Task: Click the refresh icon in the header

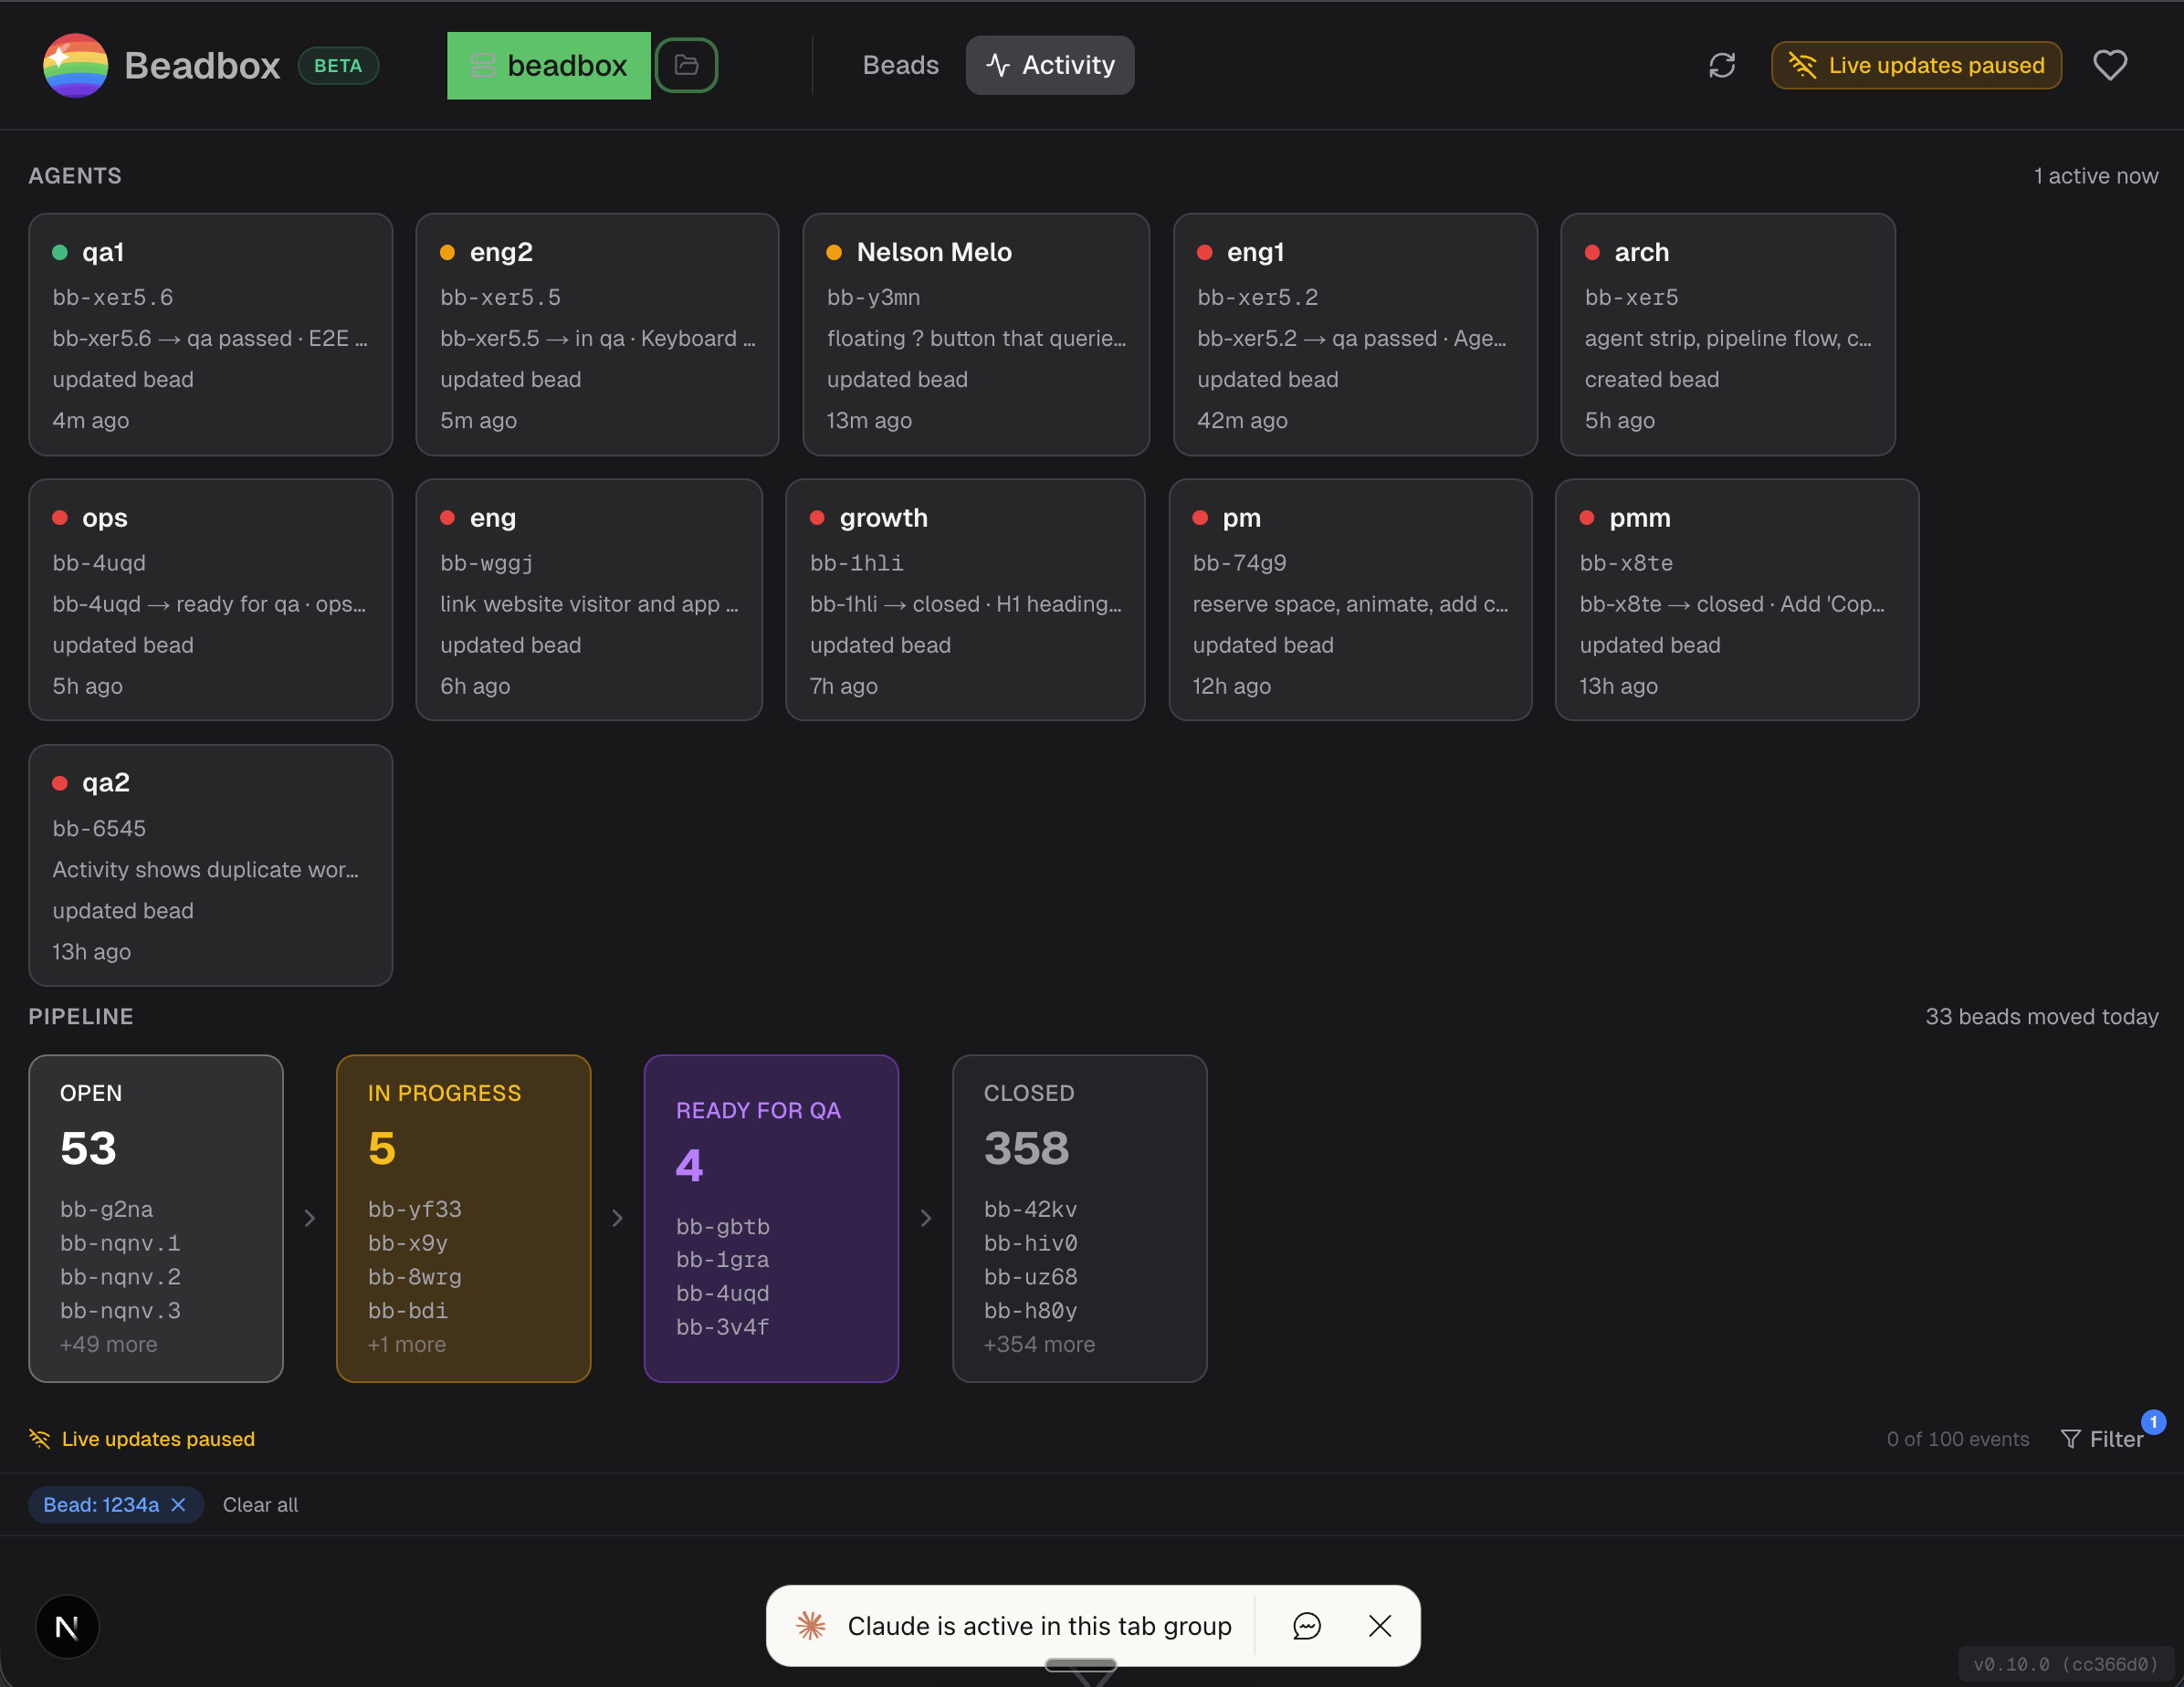Action: click(x=1722, y=65)
